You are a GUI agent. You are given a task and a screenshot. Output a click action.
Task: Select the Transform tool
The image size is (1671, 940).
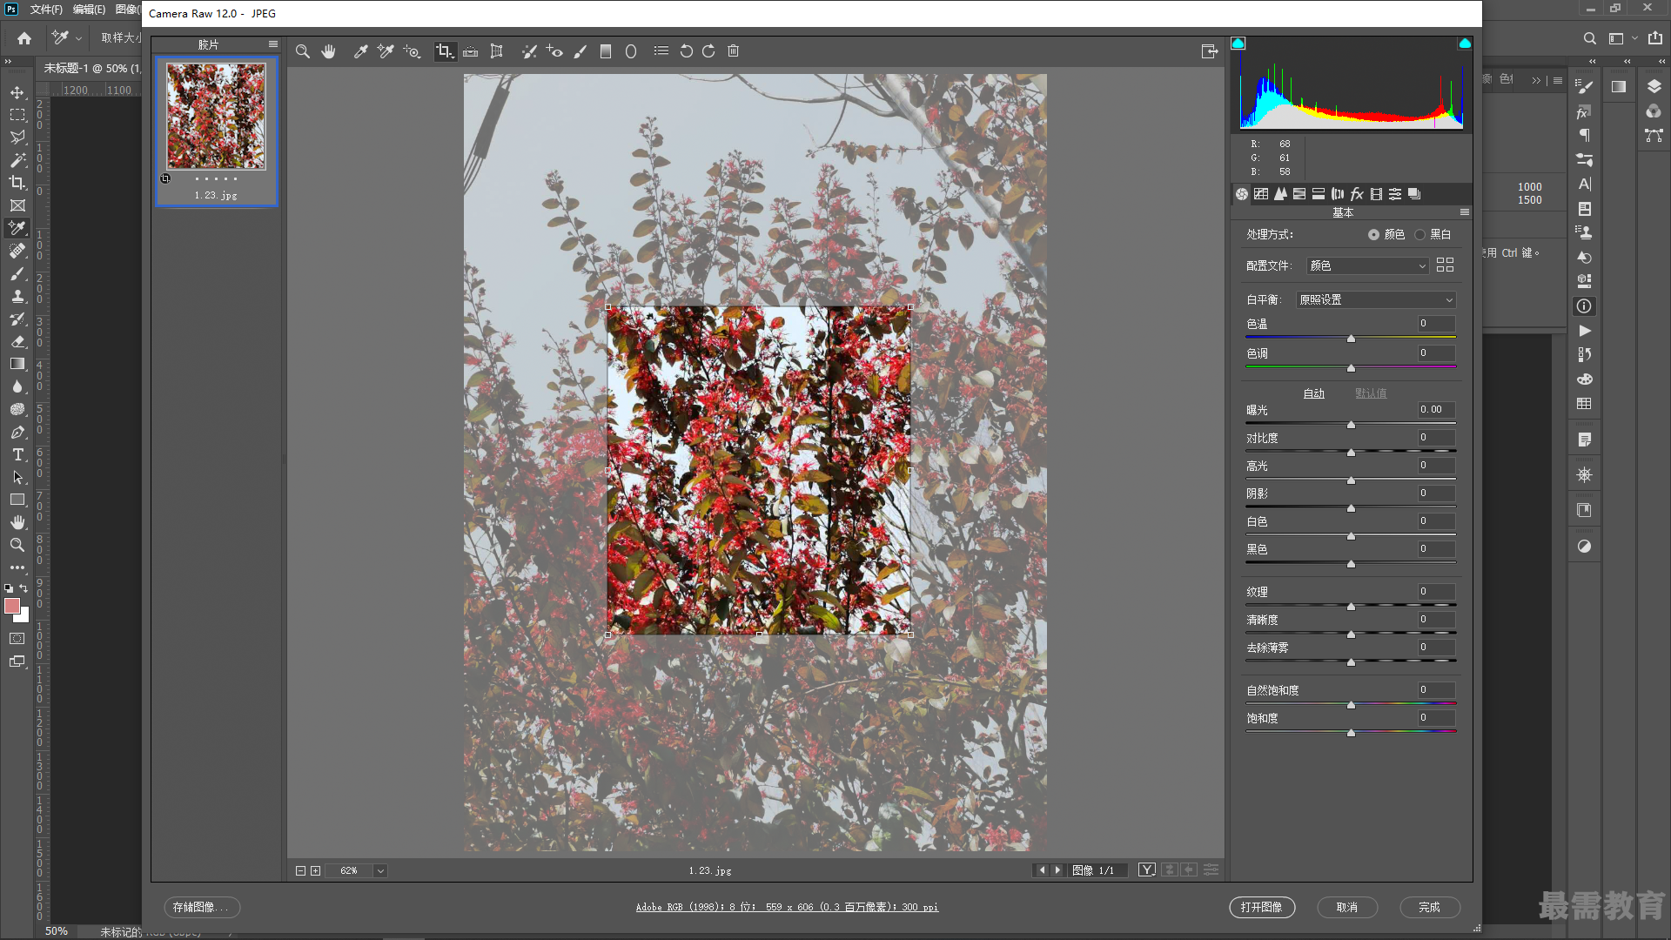click(x=496, y=51)
